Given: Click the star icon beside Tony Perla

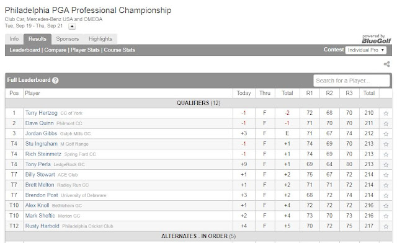Looking at the screenshot, I should click(386, 164).
